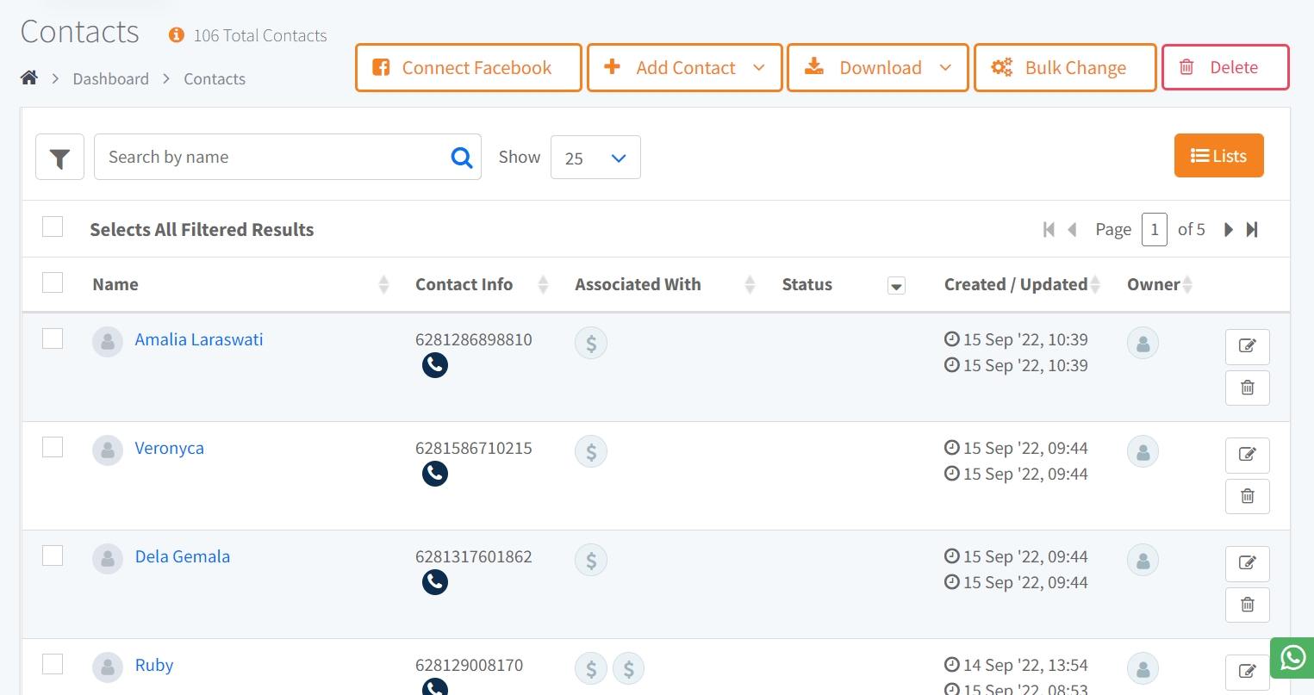Edit Veronyca contact

(x=1248, y=455)
